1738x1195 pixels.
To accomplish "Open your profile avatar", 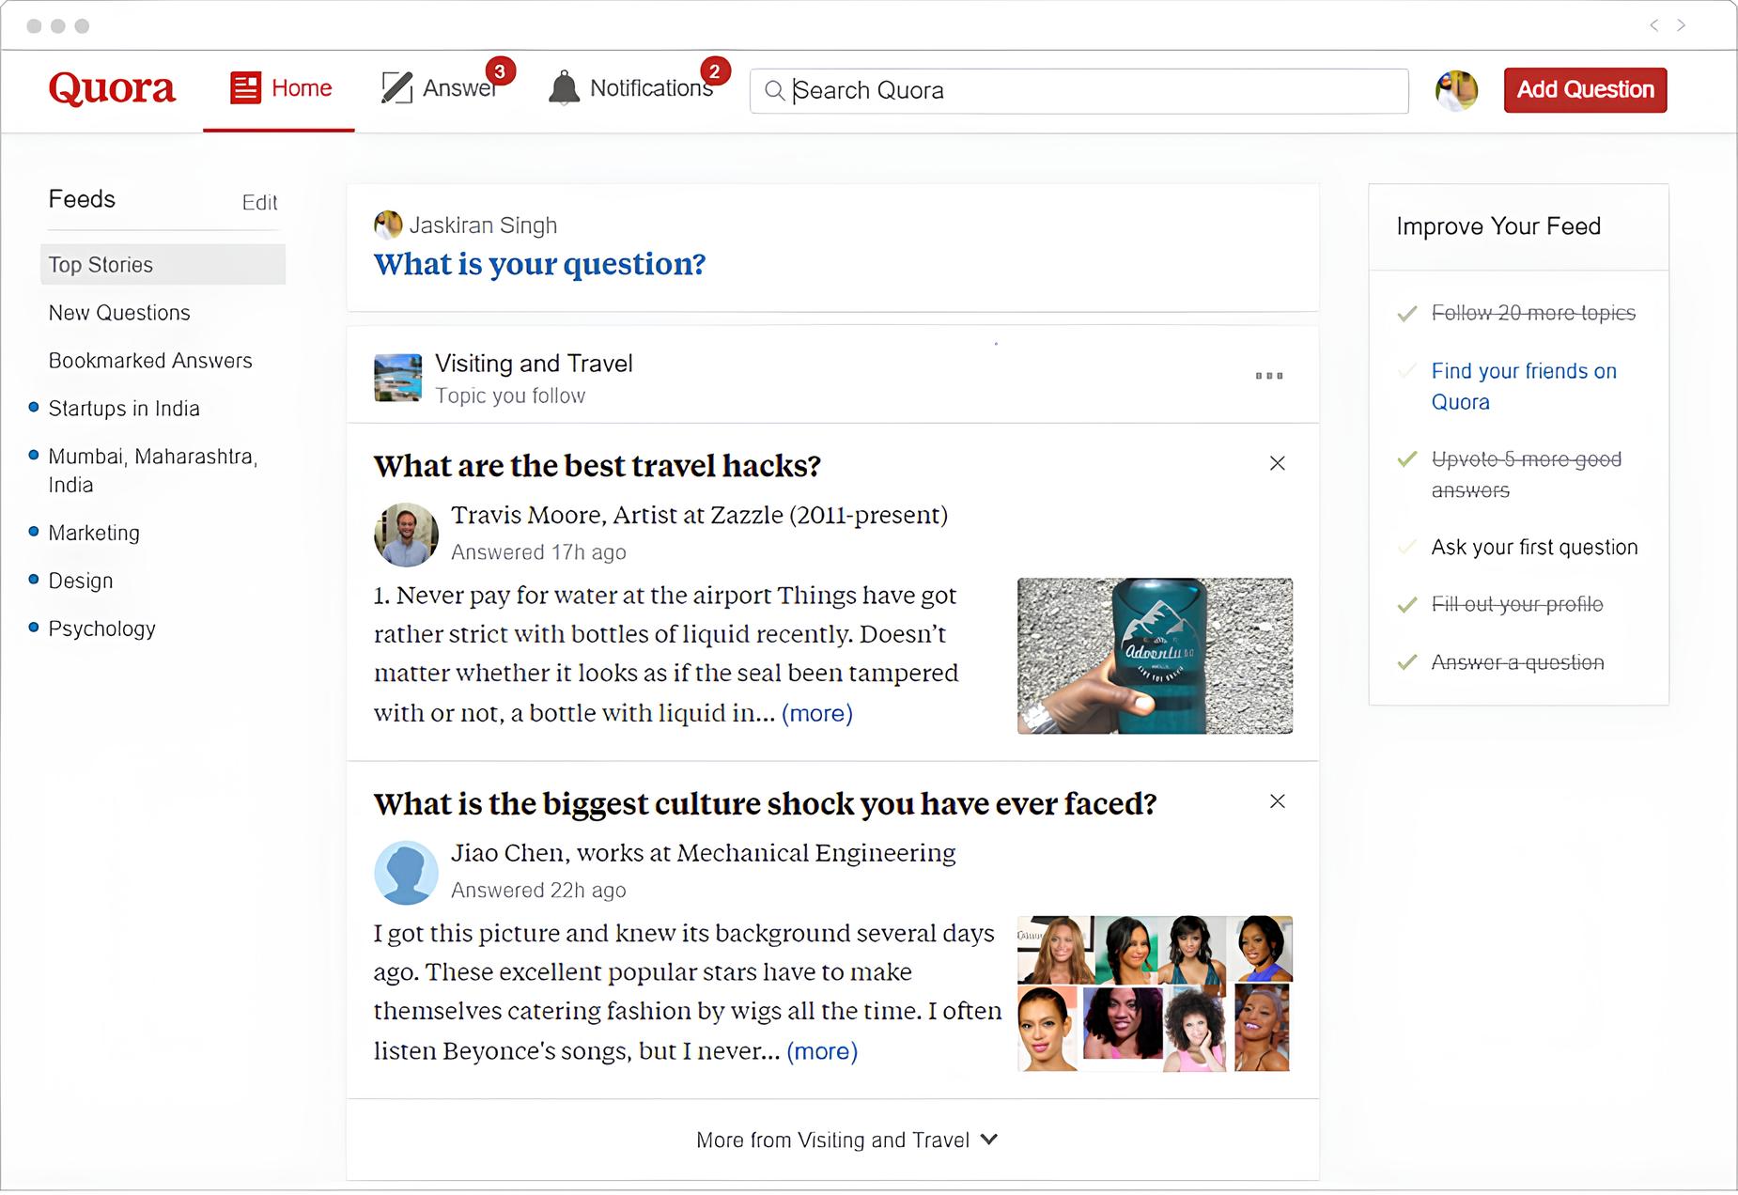I will click(1455, 89).
